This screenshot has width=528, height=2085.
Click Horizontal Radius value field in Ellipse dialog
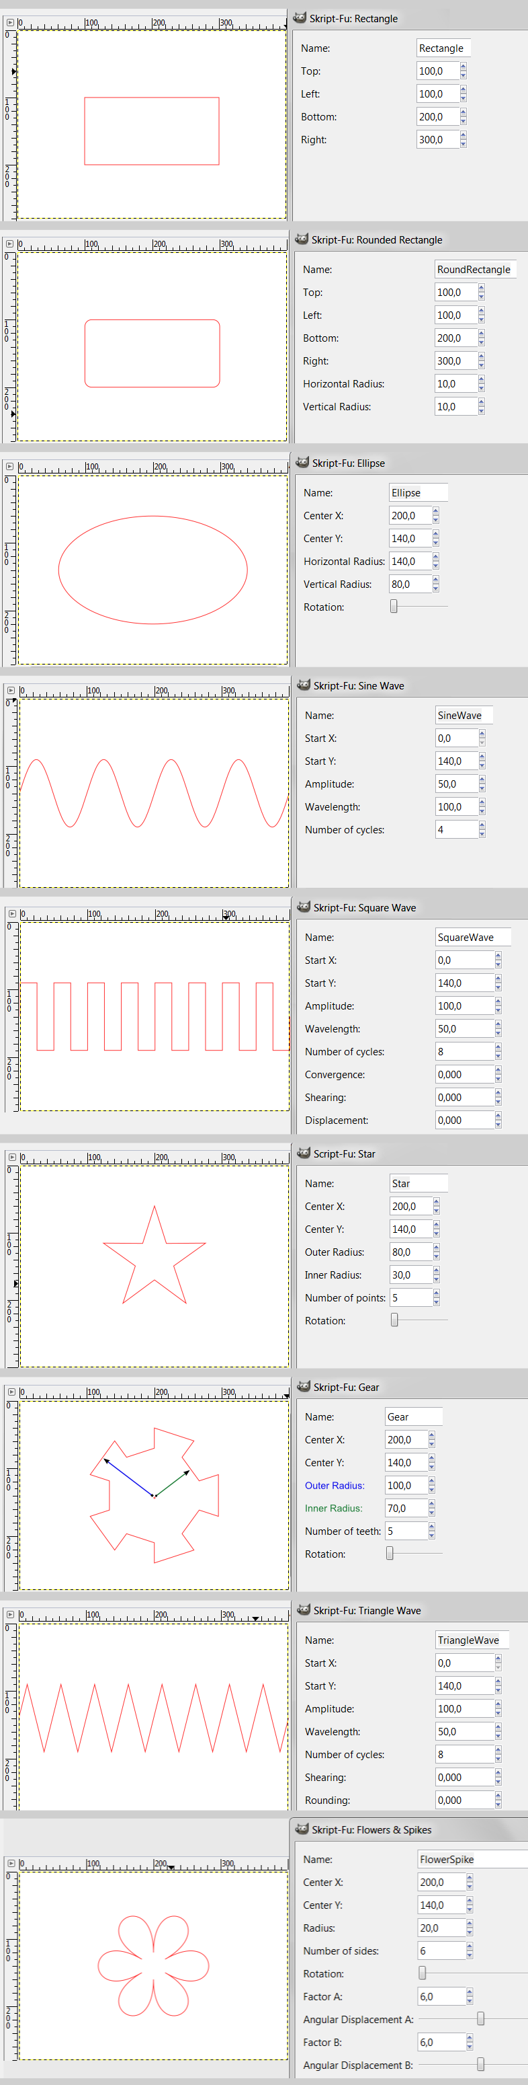point(410,561)
